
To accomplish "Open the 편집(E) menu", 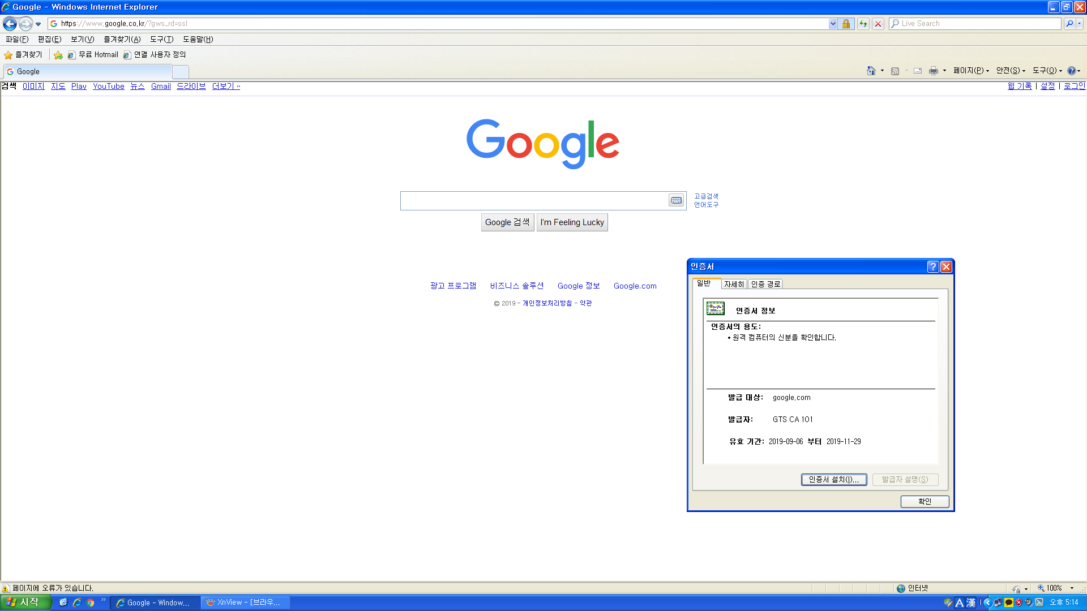I will (x=50, y=39).
